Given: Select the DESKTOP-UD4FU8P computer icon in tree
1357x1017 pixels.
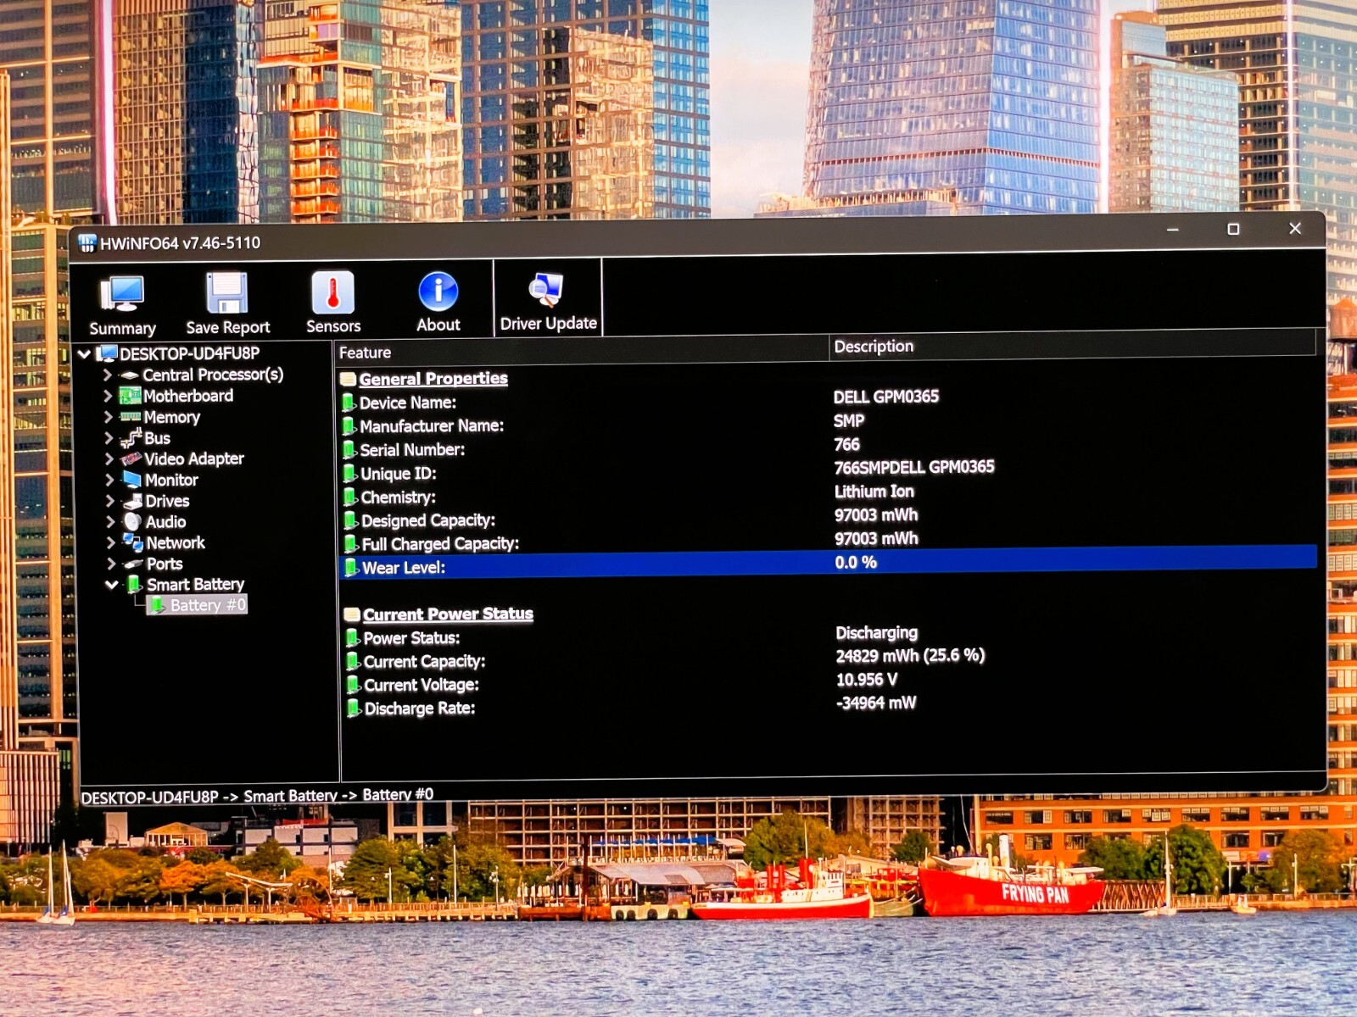Looking at the screenshot, I should 107,353.
